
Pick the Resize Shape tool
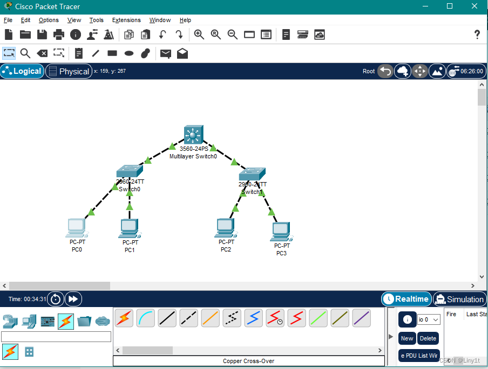[59, 53]
